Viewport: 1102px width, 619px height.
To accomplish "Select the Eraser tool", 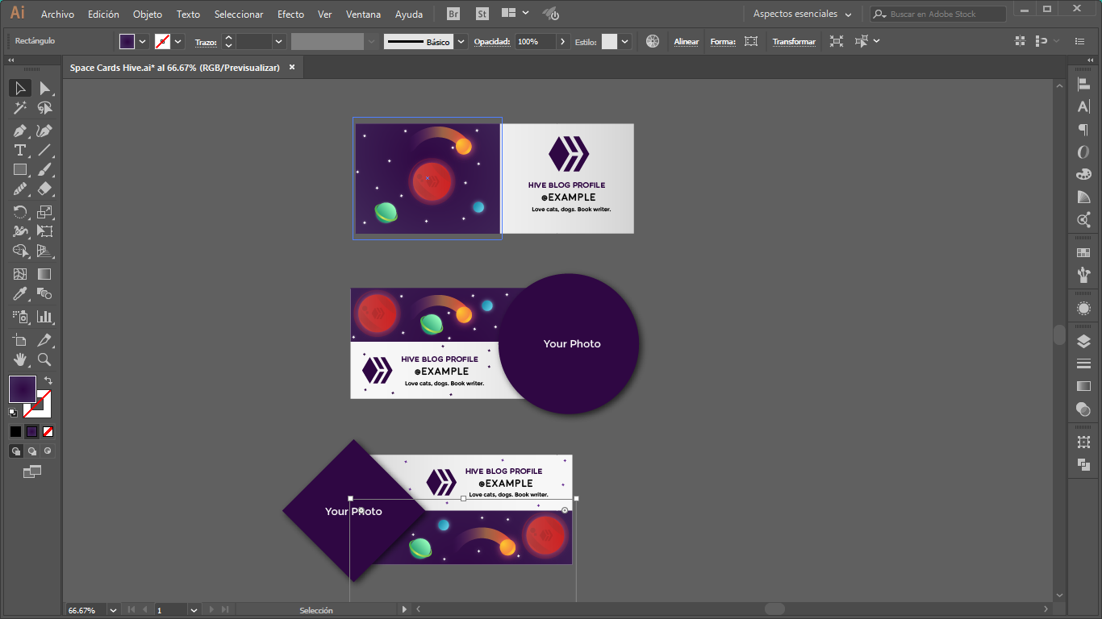I will click(x=44, y=189).
